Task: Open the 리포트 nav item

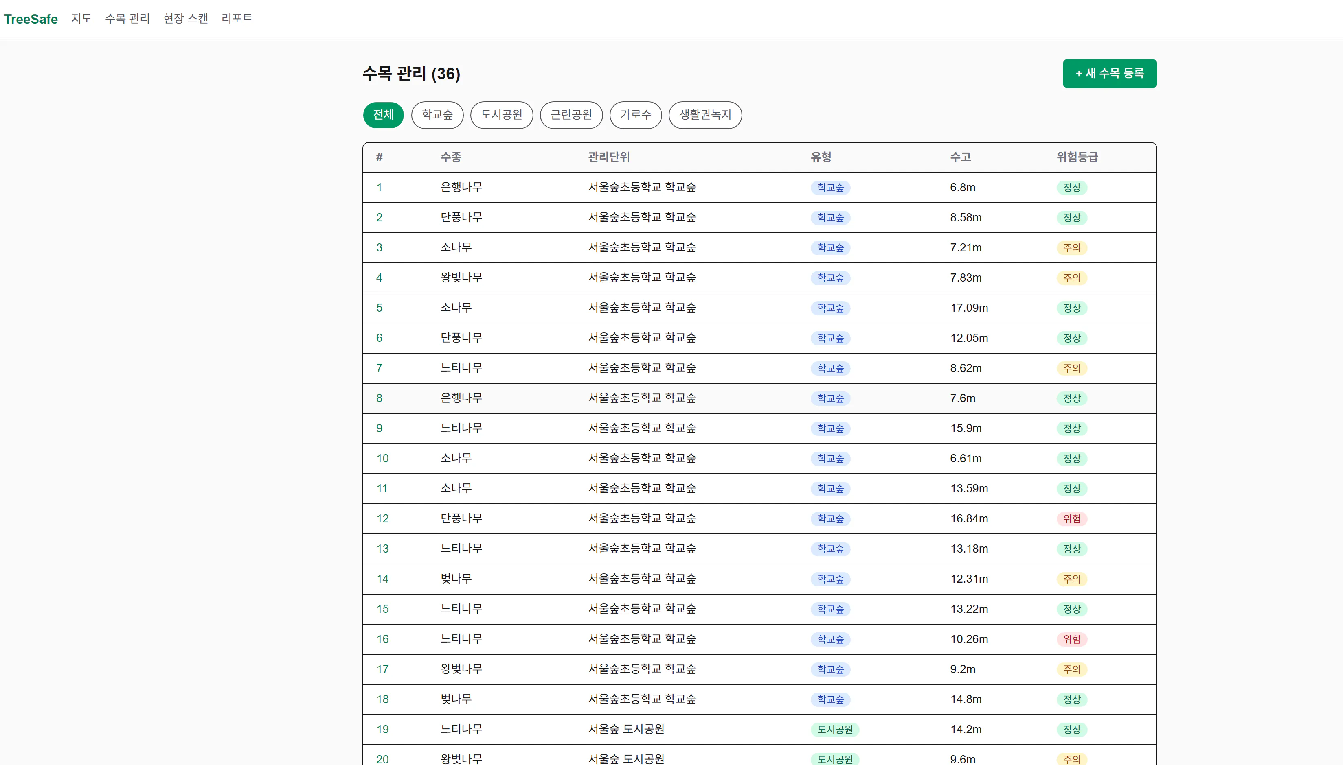Action: tap(237, 18)
